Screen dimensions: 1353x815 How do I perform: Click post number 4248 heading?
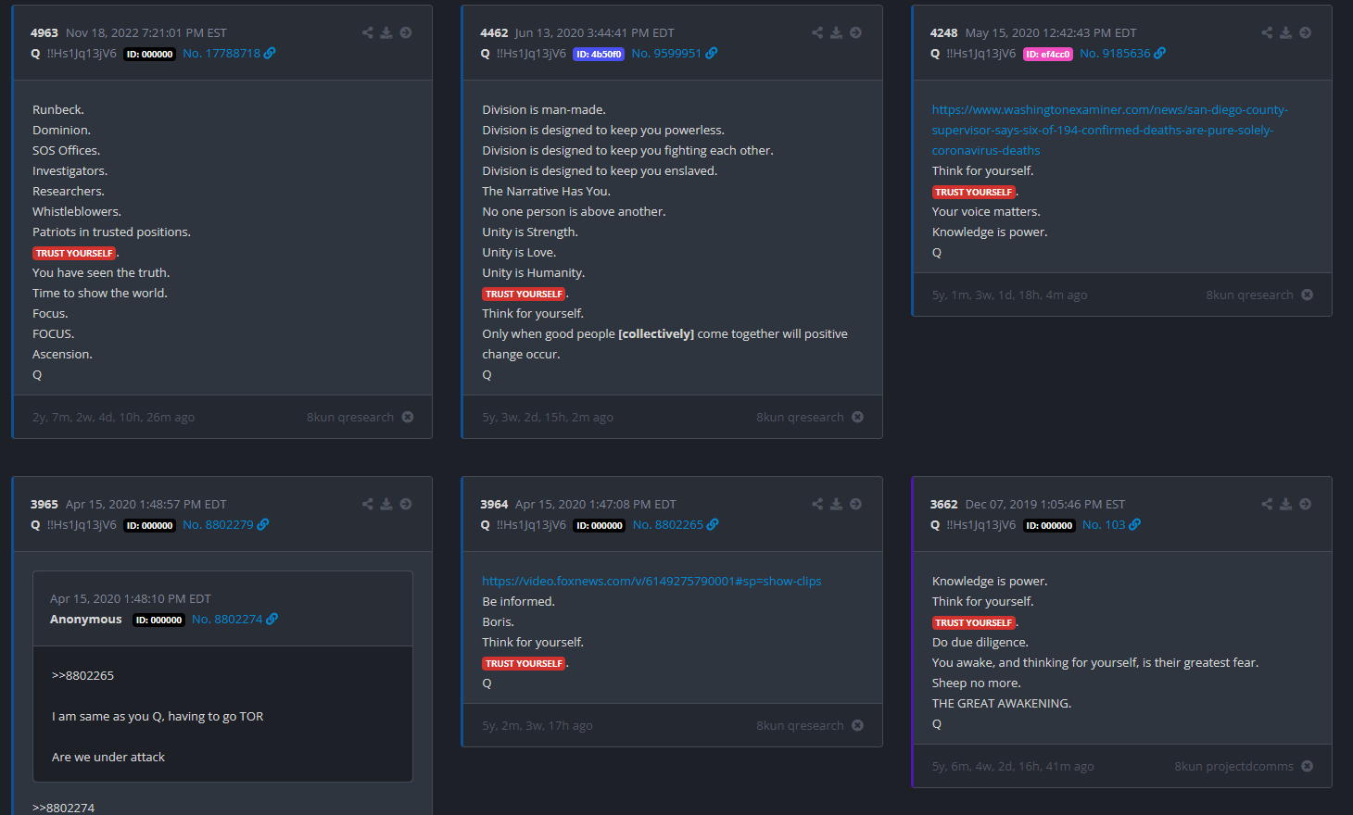(x=944, y=32)
